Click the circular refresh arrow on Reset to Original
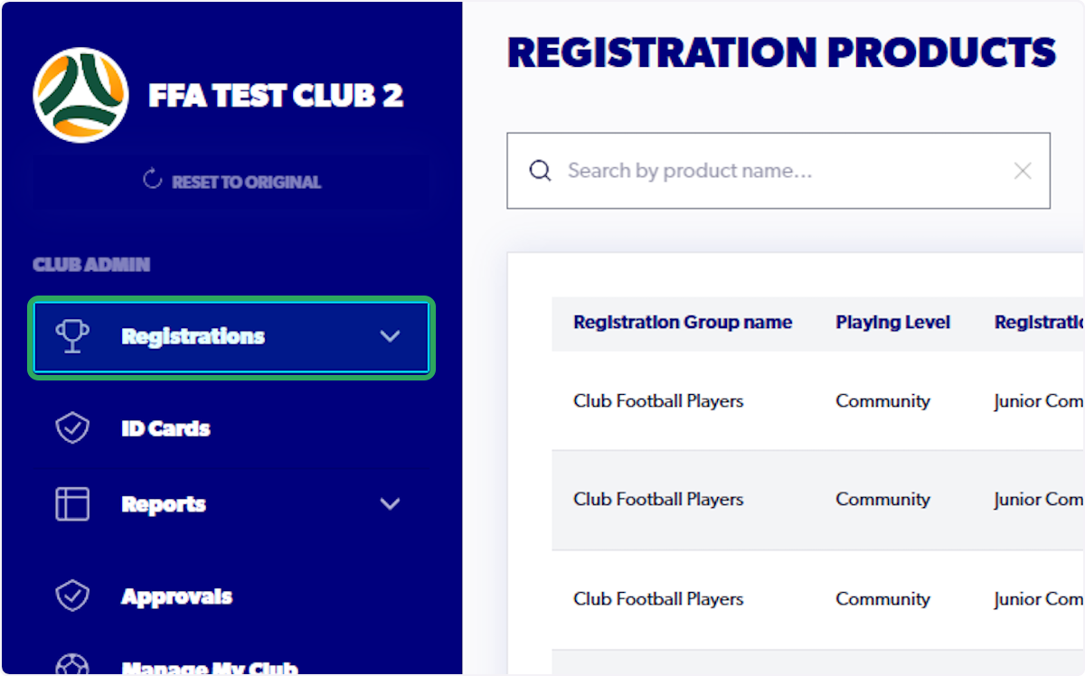The width and height of the screenshot is (1085, 676). click(154, 180)
